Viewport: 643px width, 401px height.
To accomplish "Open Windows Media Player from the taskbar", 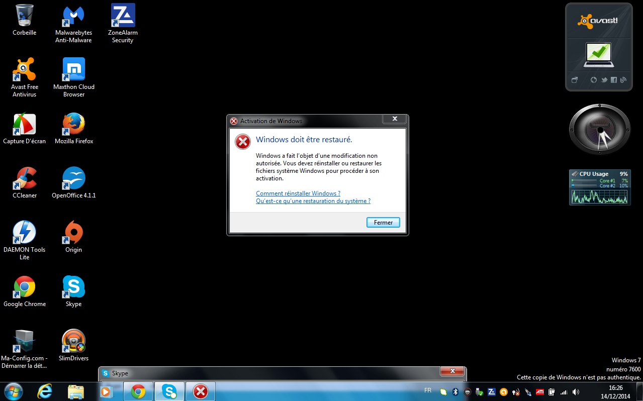I will click(106, 391).
